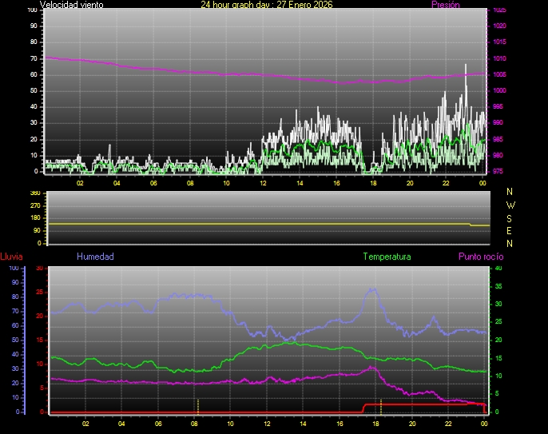Select the S compass direction letter
This screenshot has width=548, height=434.
(x=510, y=217)
